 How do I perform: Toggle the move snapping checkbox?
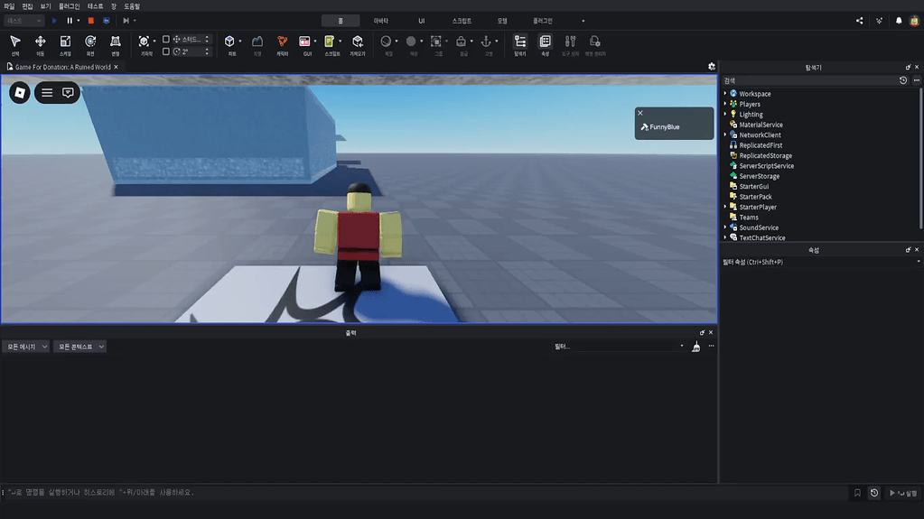click(x=166, y=40)
